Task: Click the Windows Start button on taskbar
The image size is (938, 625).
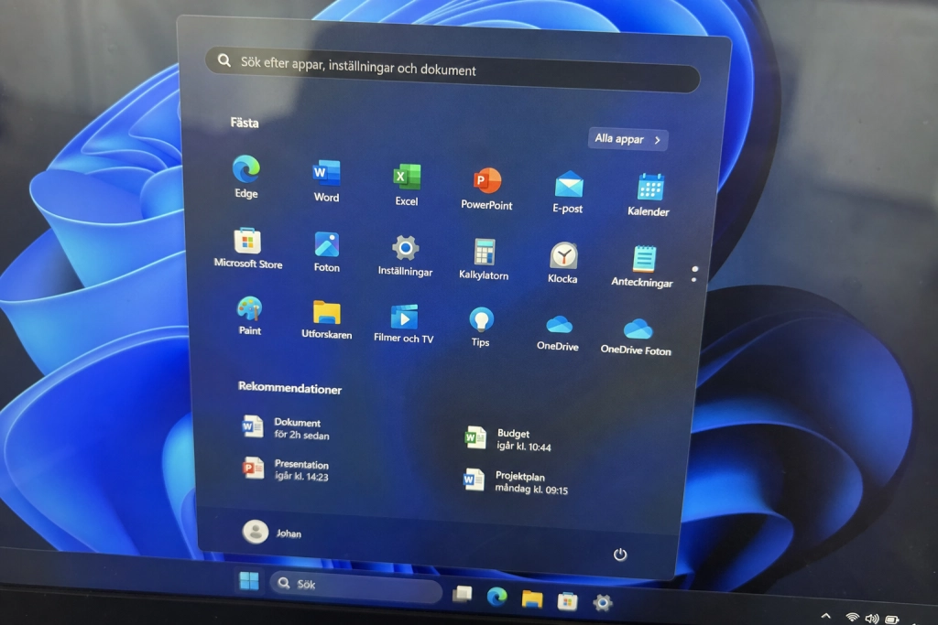Action: click(x=249, y=581)
